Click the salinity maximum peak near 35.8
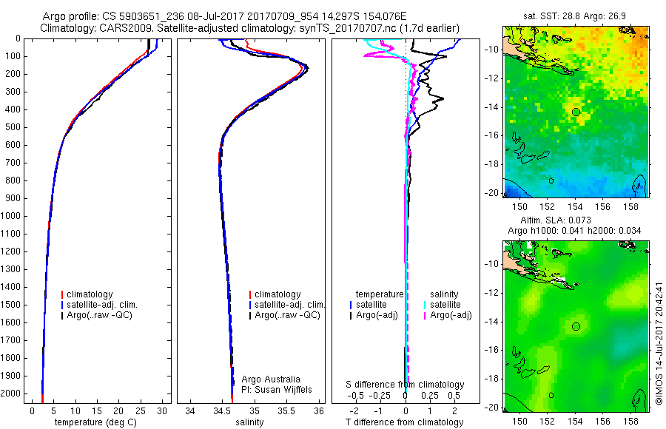This screenshot has height=429, width=666. pyautogui.click(x=306, y=68)
